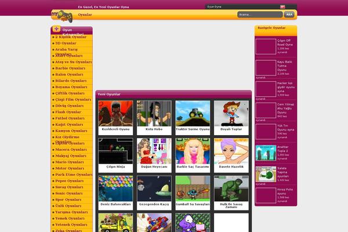Image resolution: width=348 pixels, height=232 pixels.
Task: Open Boyama Oyunları category
Action: (71, 87)
